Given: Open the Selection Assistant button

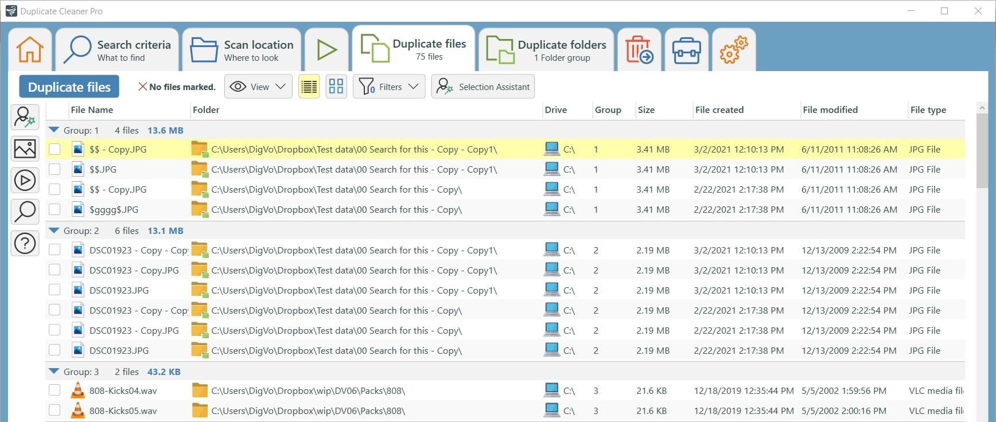Looking at the screenshot, I should (483, 87).
